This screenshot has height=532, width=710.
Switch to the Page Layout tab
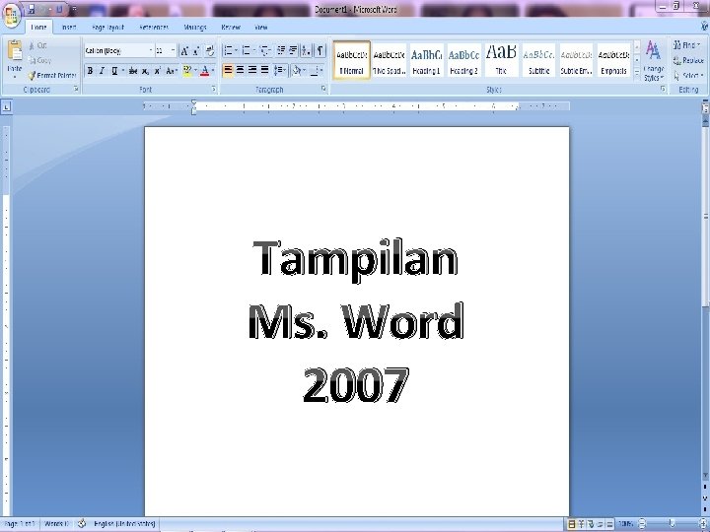click(x=107, y=28)
